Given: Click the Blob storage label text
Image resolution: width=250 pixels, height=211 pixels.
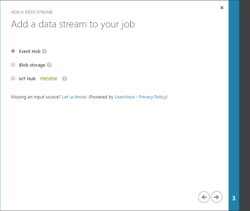Looking at the screenshot, I should (x=32, y=65).
